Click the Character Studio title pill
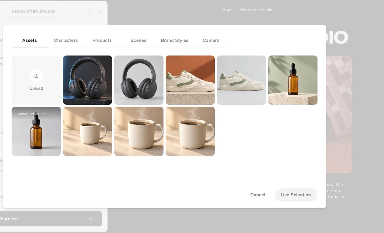384x233 pixels. click(33, 12)
